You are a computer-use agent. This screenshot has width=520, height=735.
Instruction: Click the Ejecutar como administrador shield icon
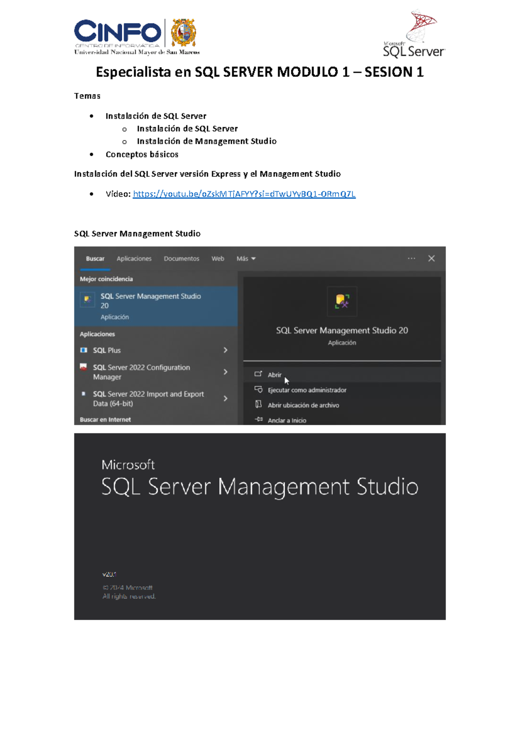(x=258, y=389)
